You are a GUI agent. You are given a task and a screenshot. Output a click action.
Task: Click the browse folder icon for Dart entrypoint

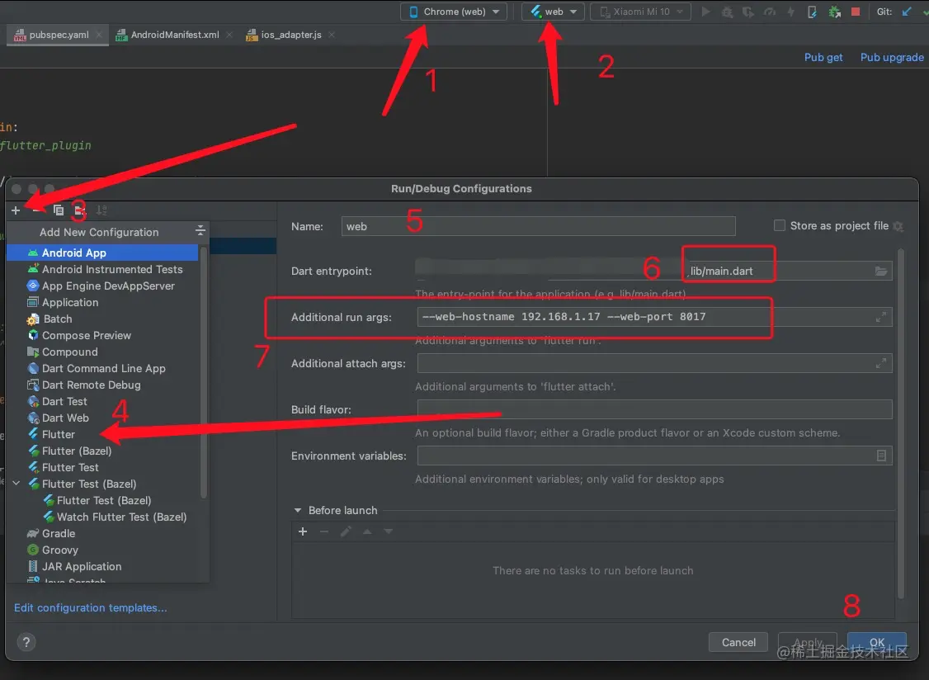coord(881,271)
